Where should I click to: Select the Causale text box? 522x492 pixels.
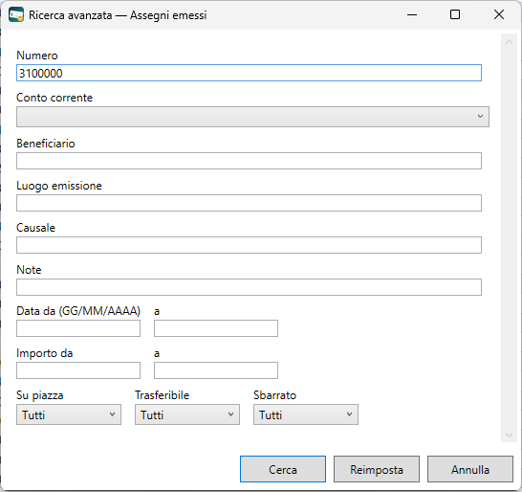(249, 245)
